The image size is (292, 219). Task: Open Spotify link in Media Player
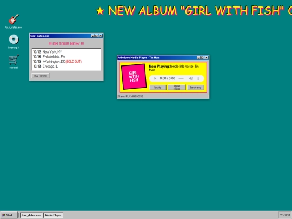click(x=157, y=88)
